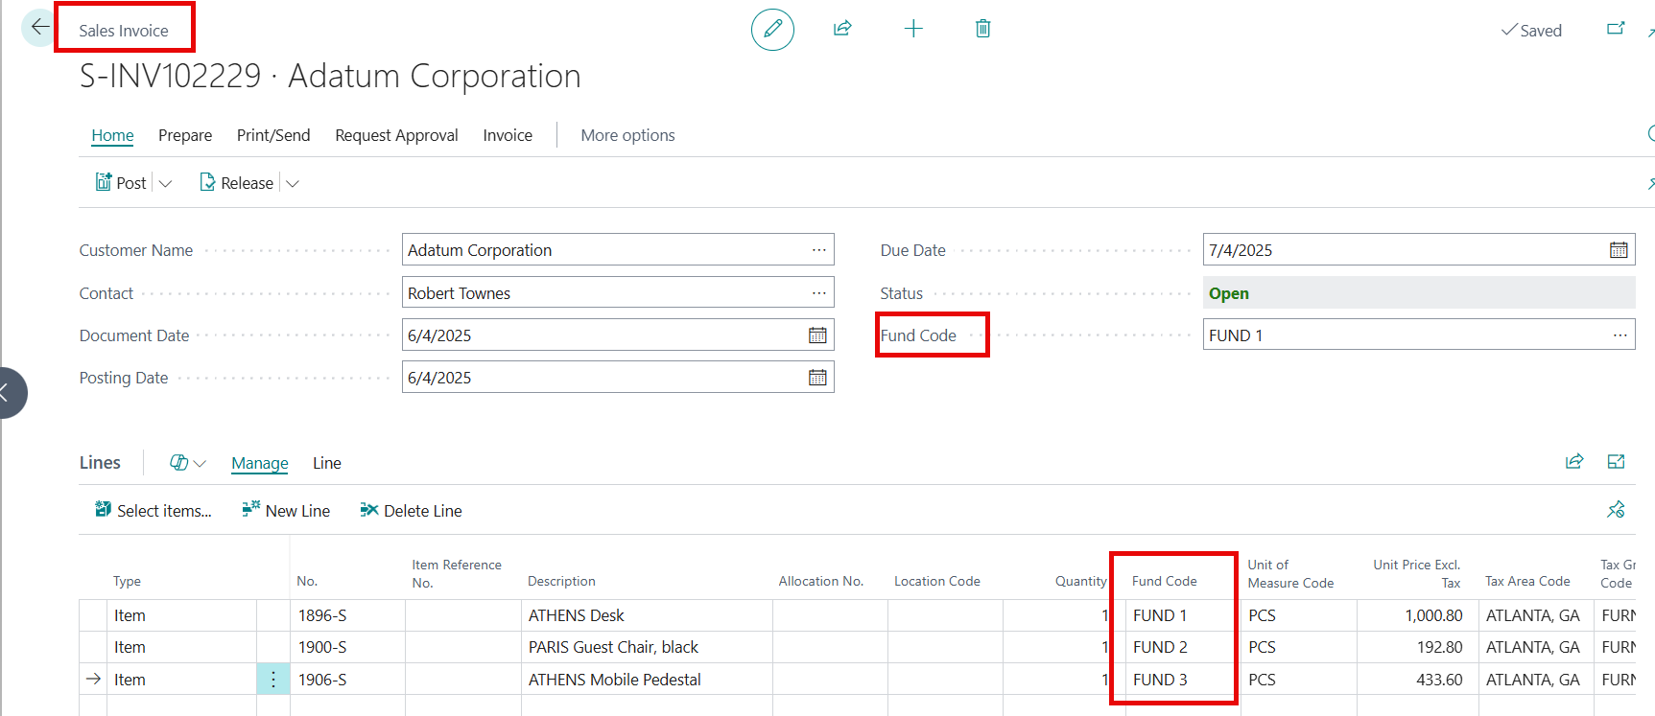
Task: Click the New Line button
Action: [286, 511]
